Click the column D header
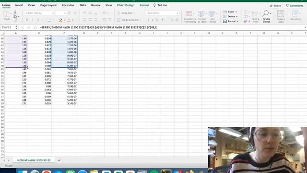 [84, 33]
